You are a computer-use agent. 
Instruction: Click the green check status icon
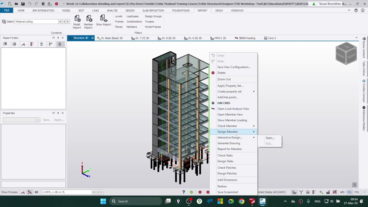click(191, 192)
